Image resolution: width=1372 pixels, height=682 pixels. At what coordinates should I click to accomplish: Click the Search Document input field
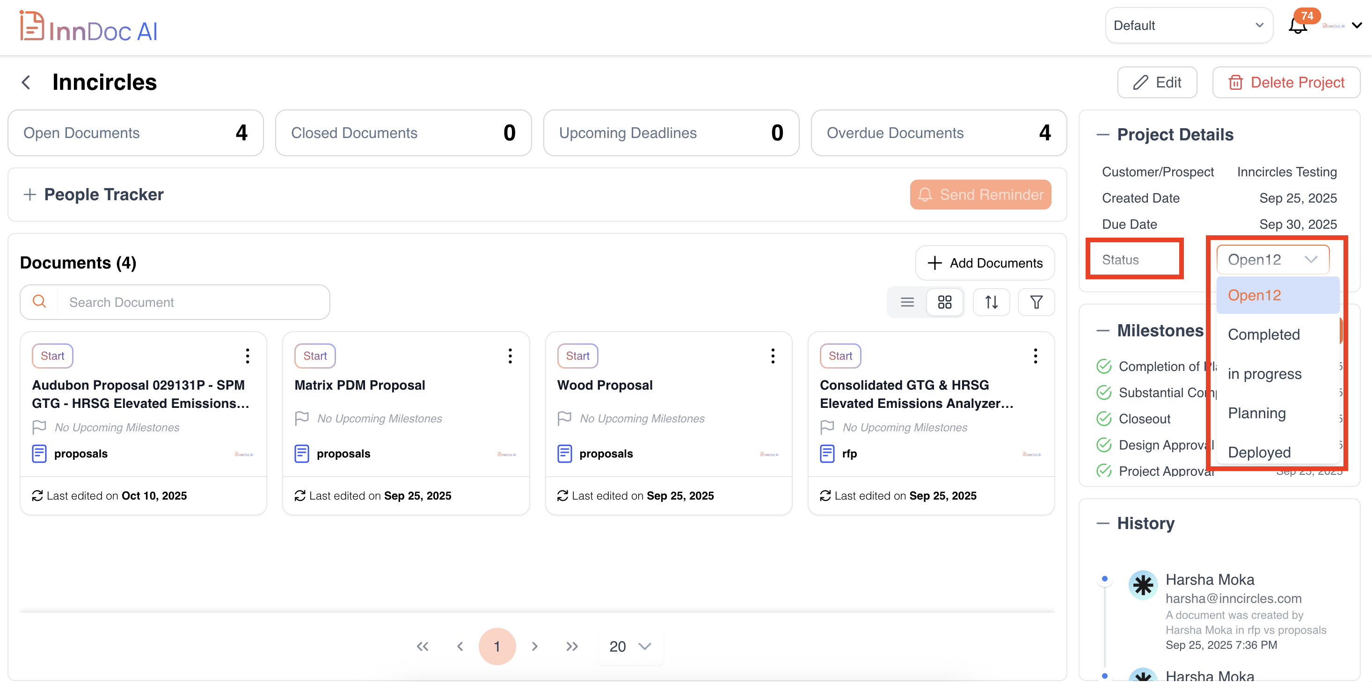(x=192, y=302)
